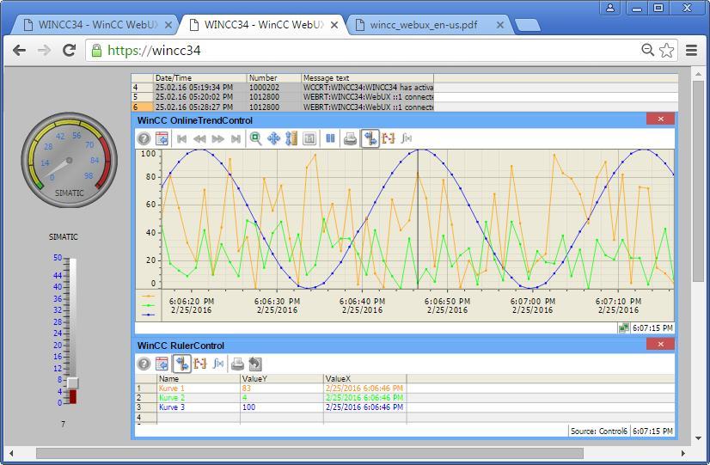
Task: Open Help in the RulerControl toolbar
Action: pos(144,364)
